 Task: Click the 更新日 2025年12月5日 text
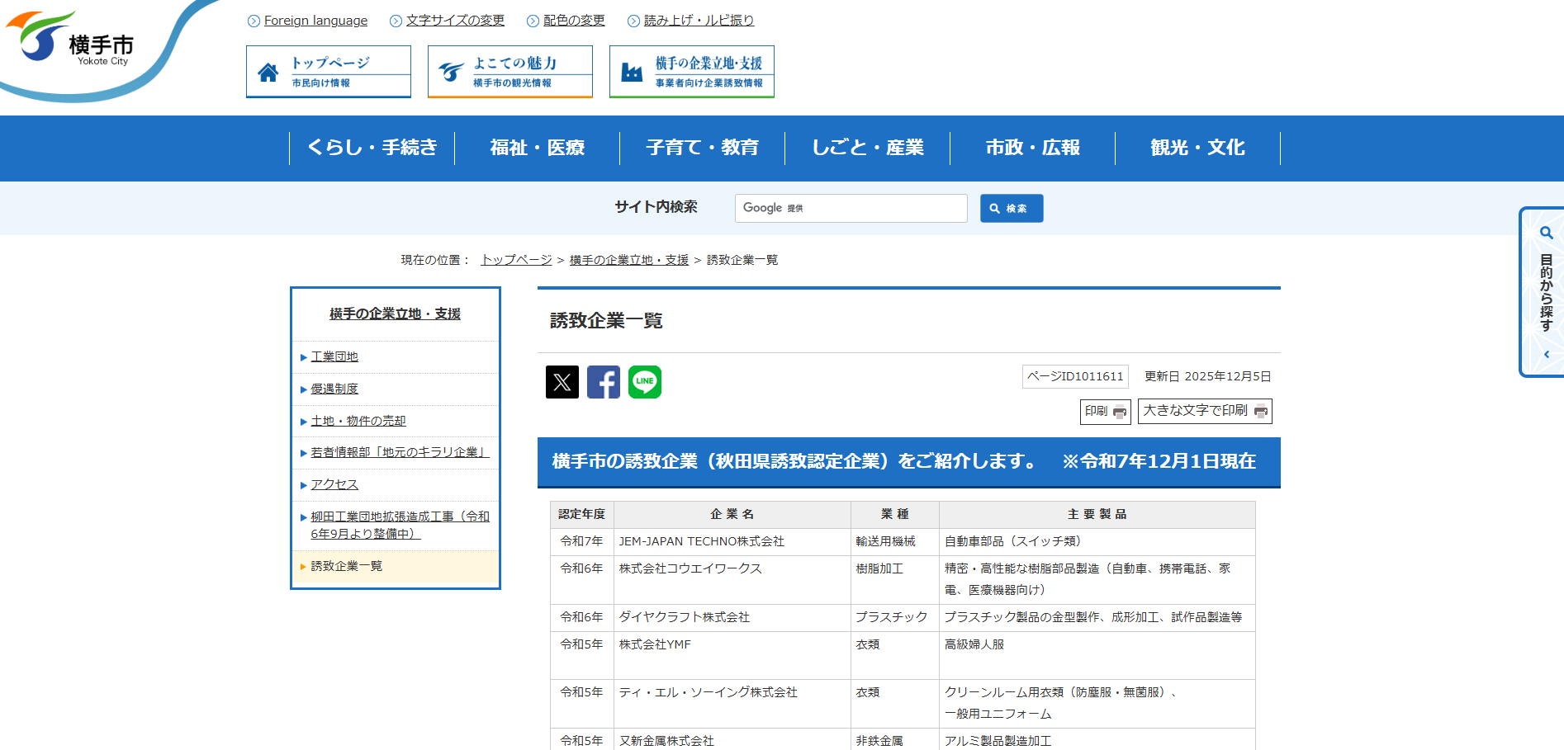point(1208,377)
